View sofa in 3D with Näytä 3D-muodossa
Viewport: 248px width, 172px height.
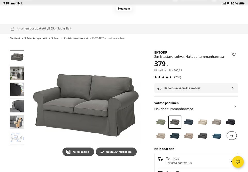(x=116, y=152)
